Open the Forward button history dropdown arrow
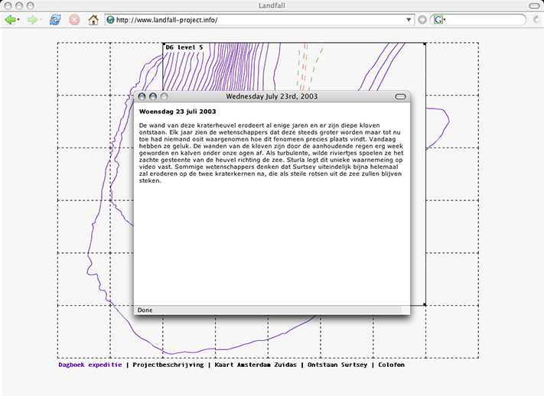The width and height of the screenshot is (544, 396). point(40,20)
